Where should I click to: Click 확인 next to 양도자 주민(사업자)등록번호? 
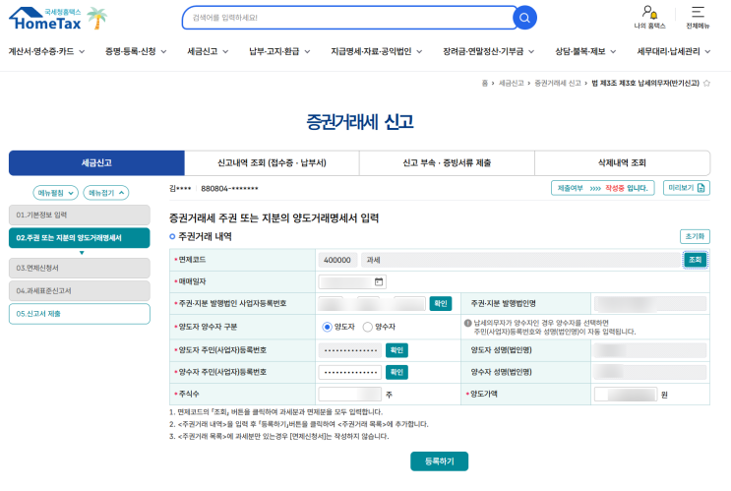pos(396,350)
